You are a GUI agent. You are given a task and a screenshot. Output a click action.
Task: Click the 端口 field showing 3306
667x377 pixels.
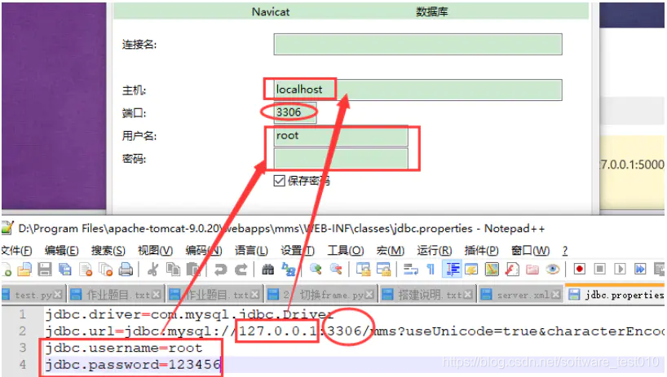click(x=295, y=112)
